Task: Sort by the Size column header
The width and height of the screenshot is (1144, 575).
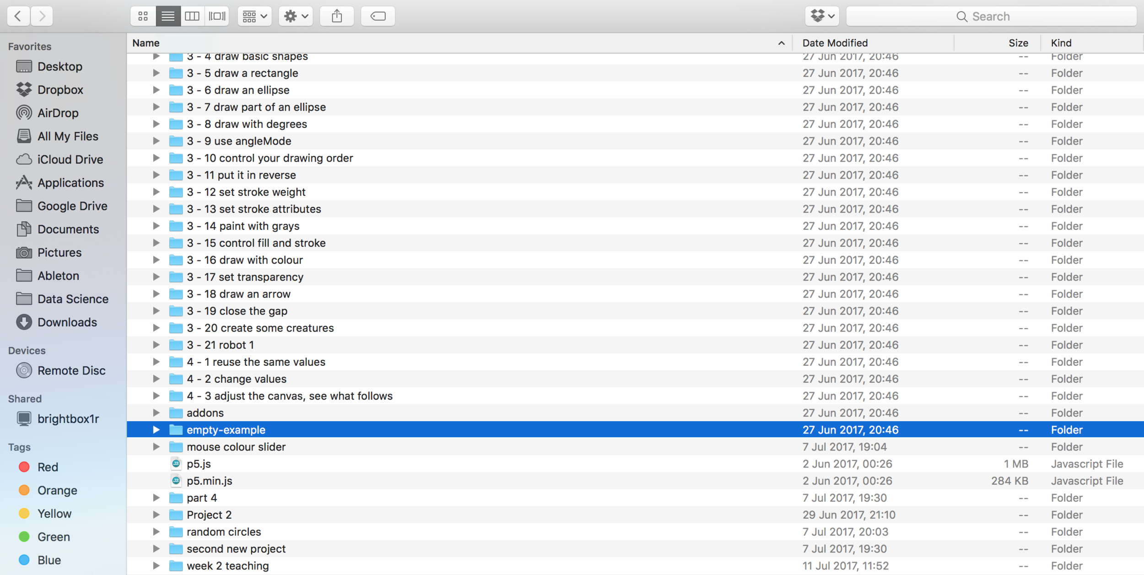Action: click(x=1018, y=43)
